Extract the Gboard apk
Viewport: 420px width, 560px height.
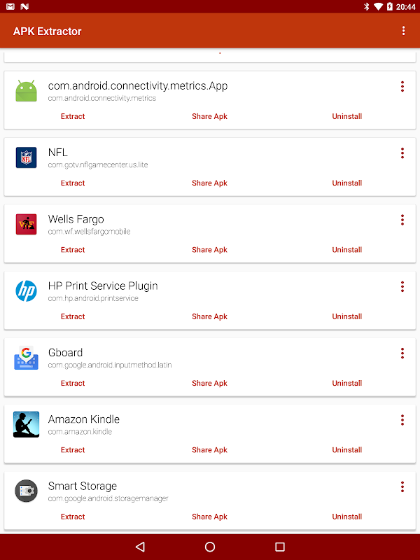[x=73, y=383]
